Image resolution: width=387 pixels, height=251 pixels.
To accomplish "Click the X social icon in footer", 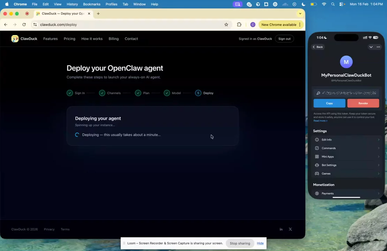I will (290, 229).
